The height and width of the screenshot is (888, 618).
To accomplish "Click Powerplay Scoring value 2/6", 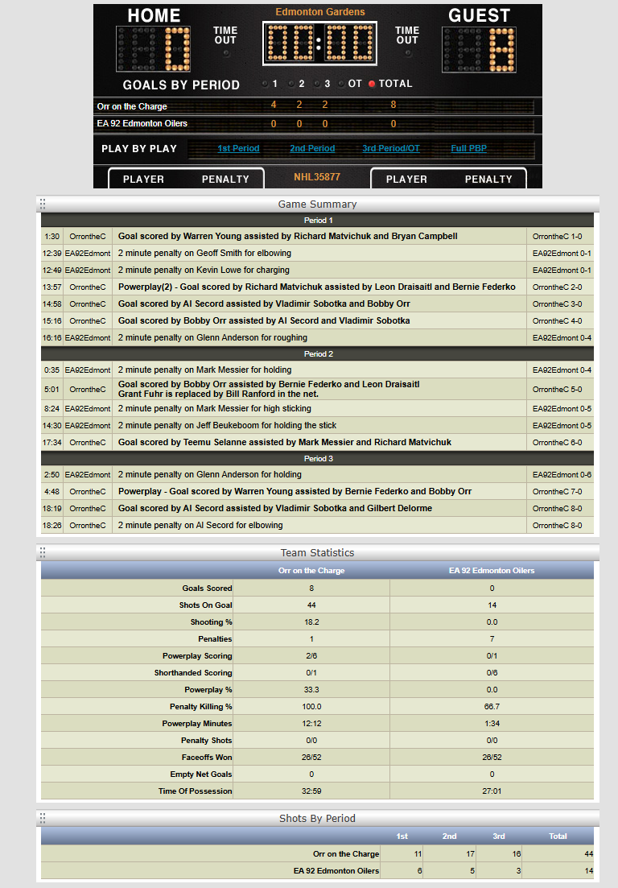I will click(x=312, y=656).
